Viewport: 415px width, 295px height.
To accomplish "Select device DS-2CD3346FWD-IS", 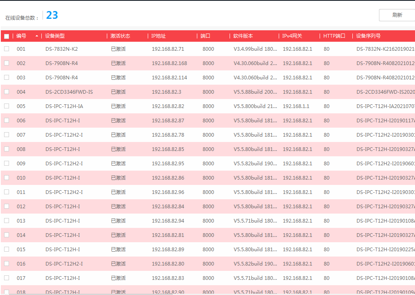I will coord(69,92).
